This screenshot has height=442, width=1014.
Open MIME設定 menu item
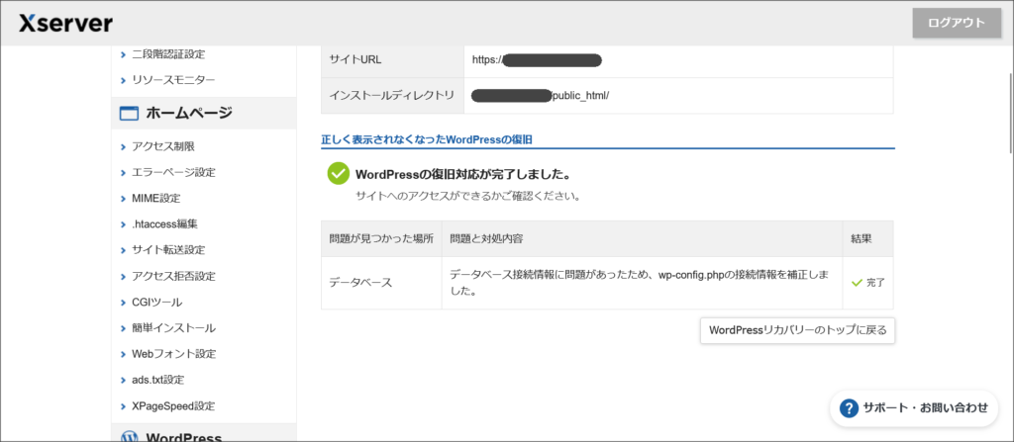[155, 199]
